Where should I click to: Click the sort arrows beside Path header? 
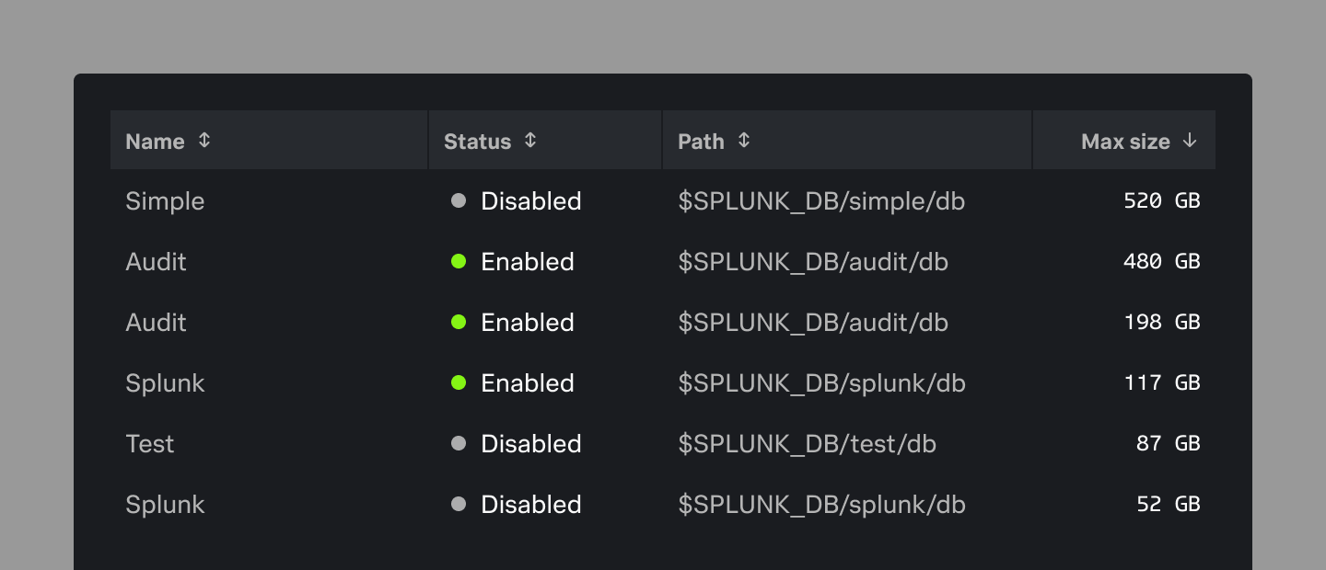click(744, 140)
